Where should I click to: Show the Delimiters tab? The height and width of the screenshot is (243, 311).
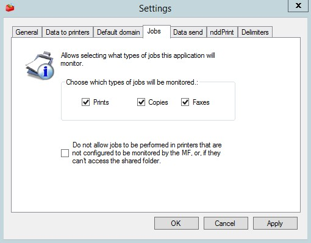[255, 32]
